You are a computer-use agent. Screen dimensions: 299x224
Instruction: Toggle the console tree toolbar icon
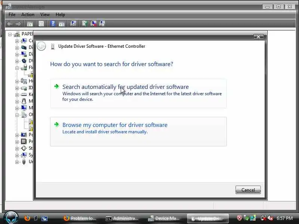click(x=30, y=24)
